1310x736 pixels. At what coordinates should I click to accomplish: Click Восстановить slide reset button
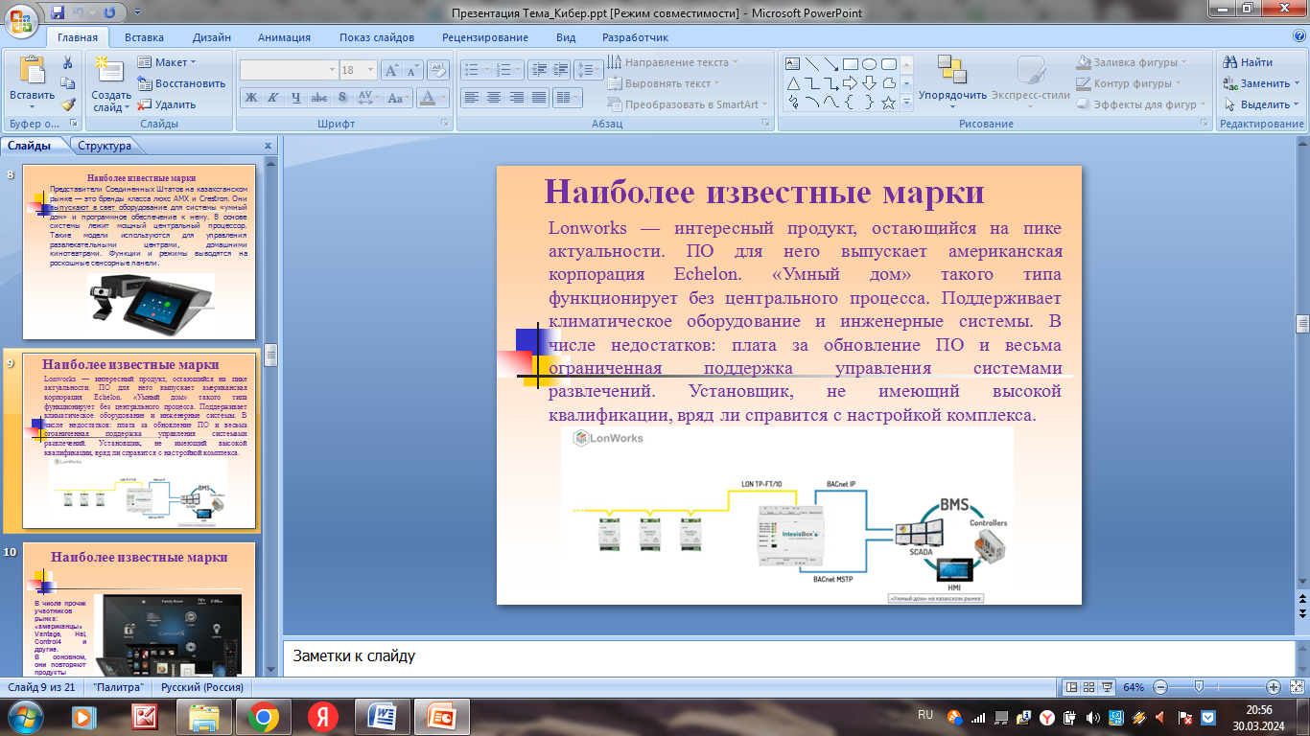pos(180,83)
